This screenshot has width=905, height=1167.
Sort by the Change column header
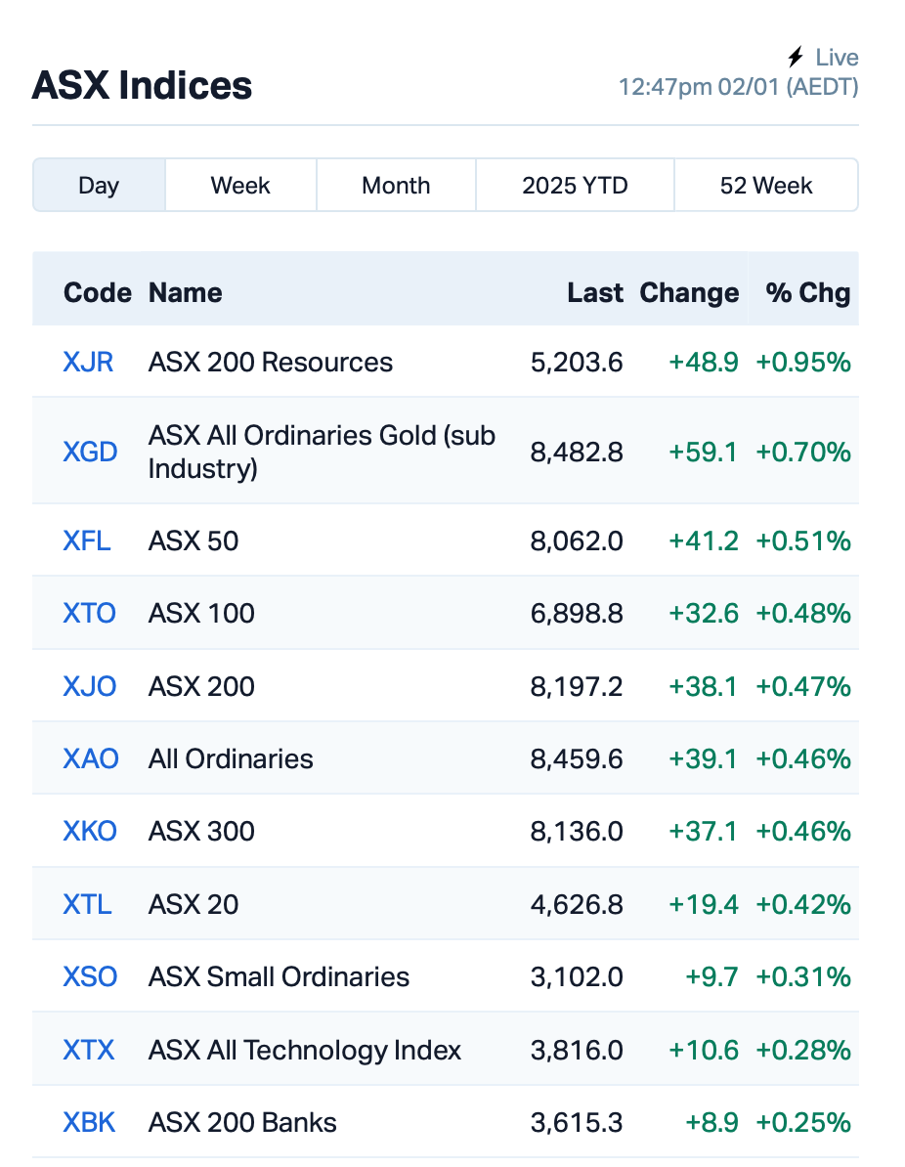tap(689, 292)
